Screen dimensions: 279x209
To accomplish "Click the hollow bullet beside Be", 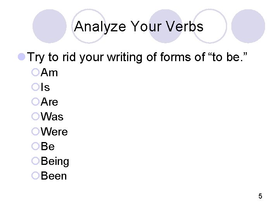I will point(35,146).
